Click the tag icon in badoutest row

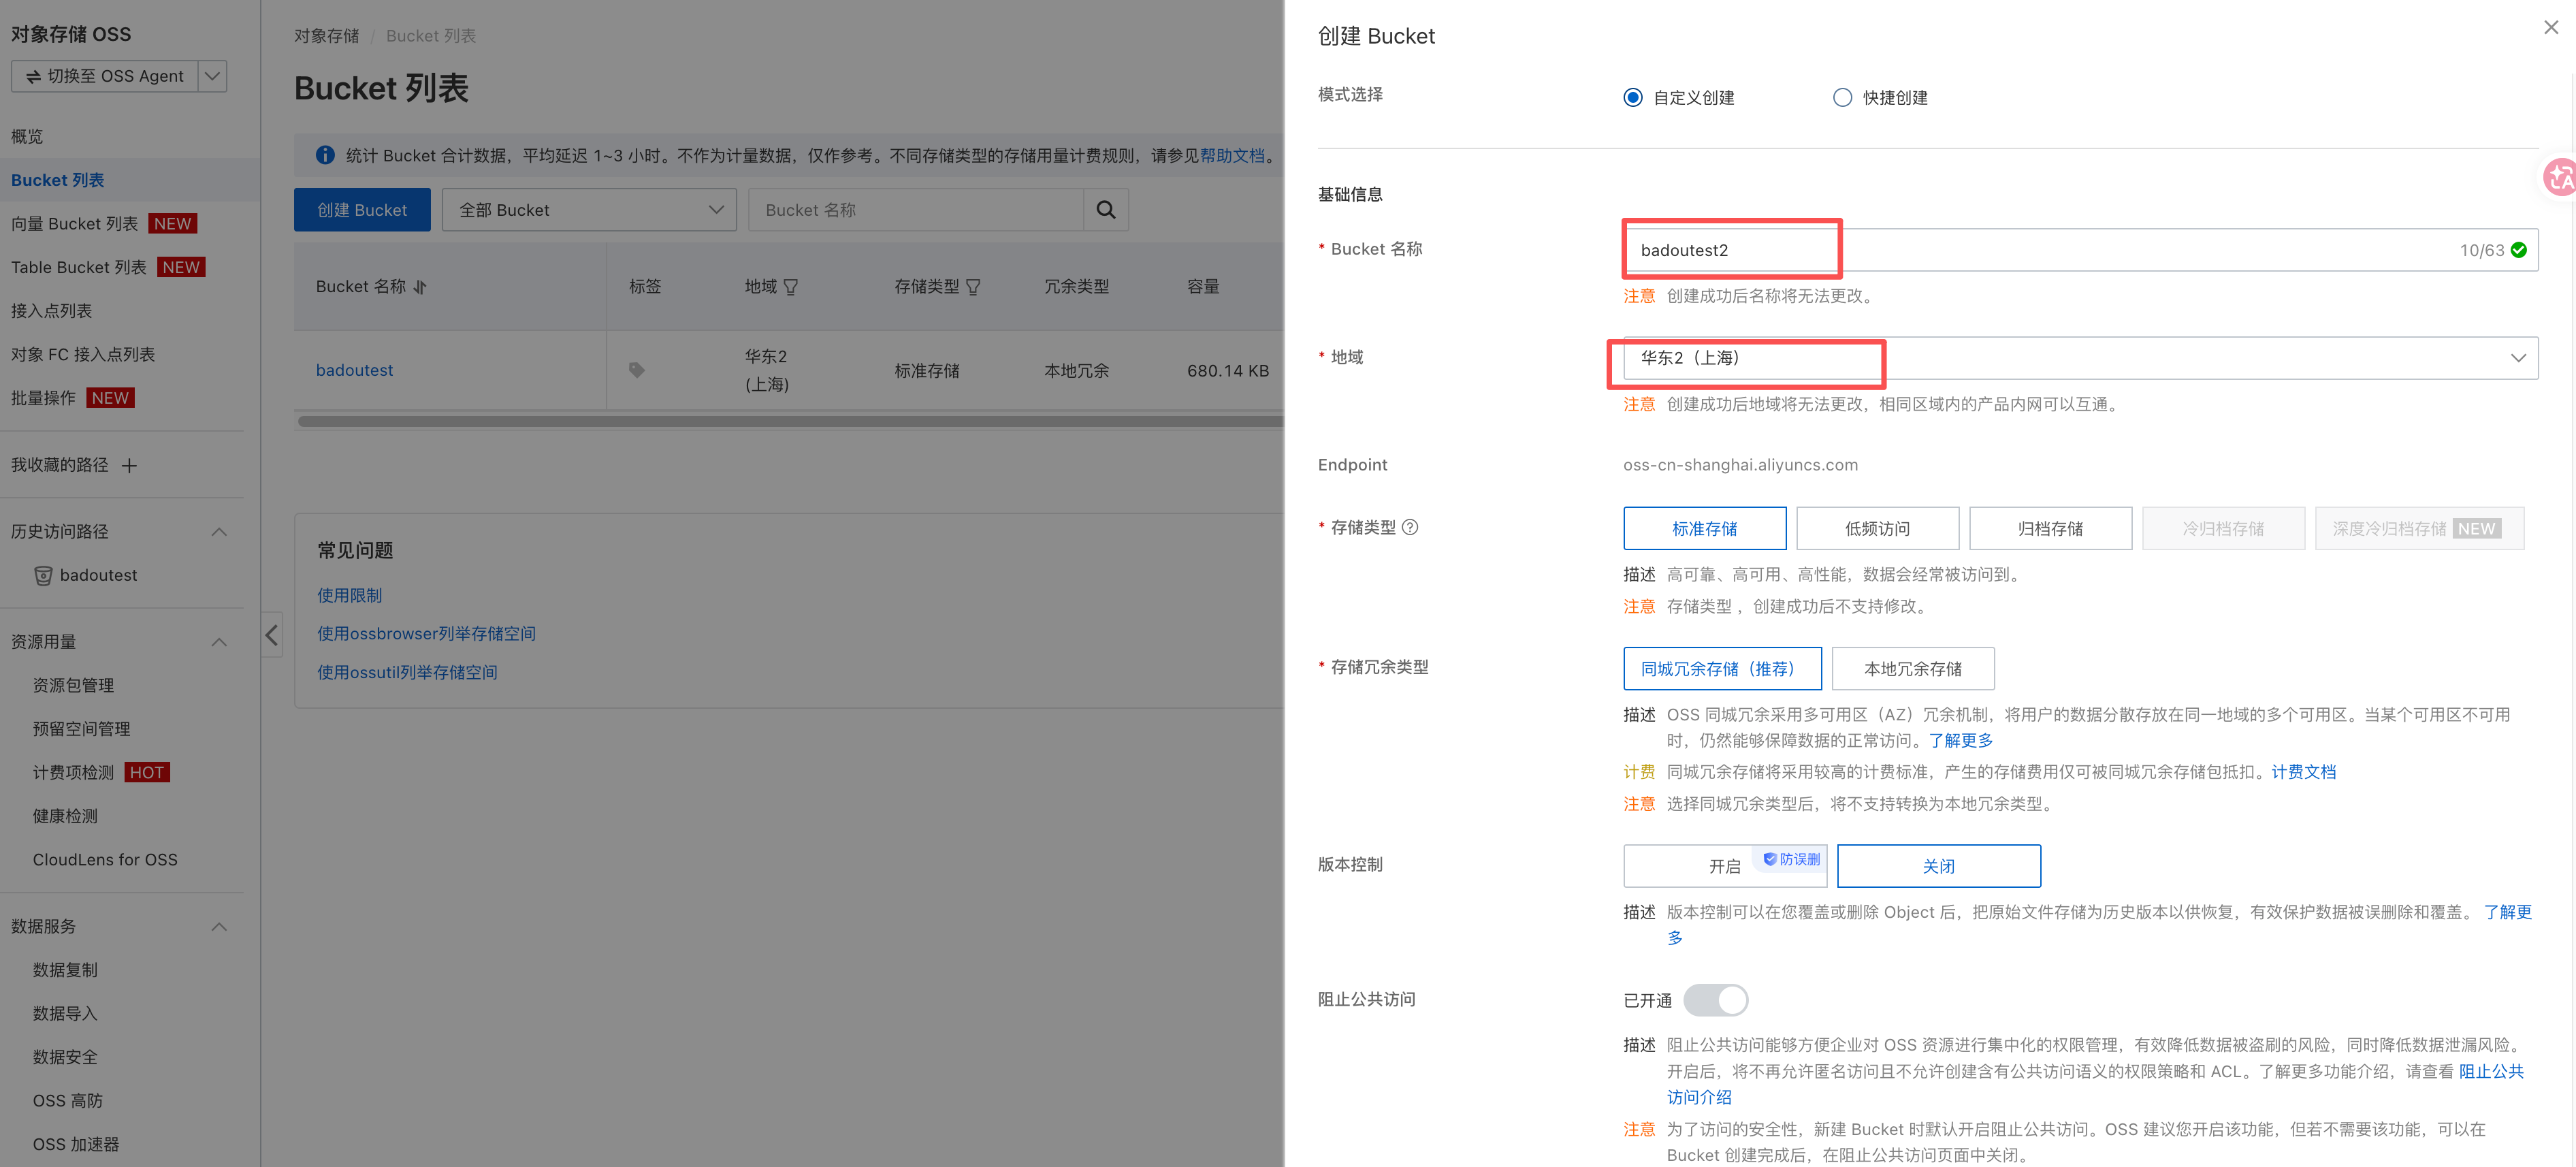tap(636, 370)
